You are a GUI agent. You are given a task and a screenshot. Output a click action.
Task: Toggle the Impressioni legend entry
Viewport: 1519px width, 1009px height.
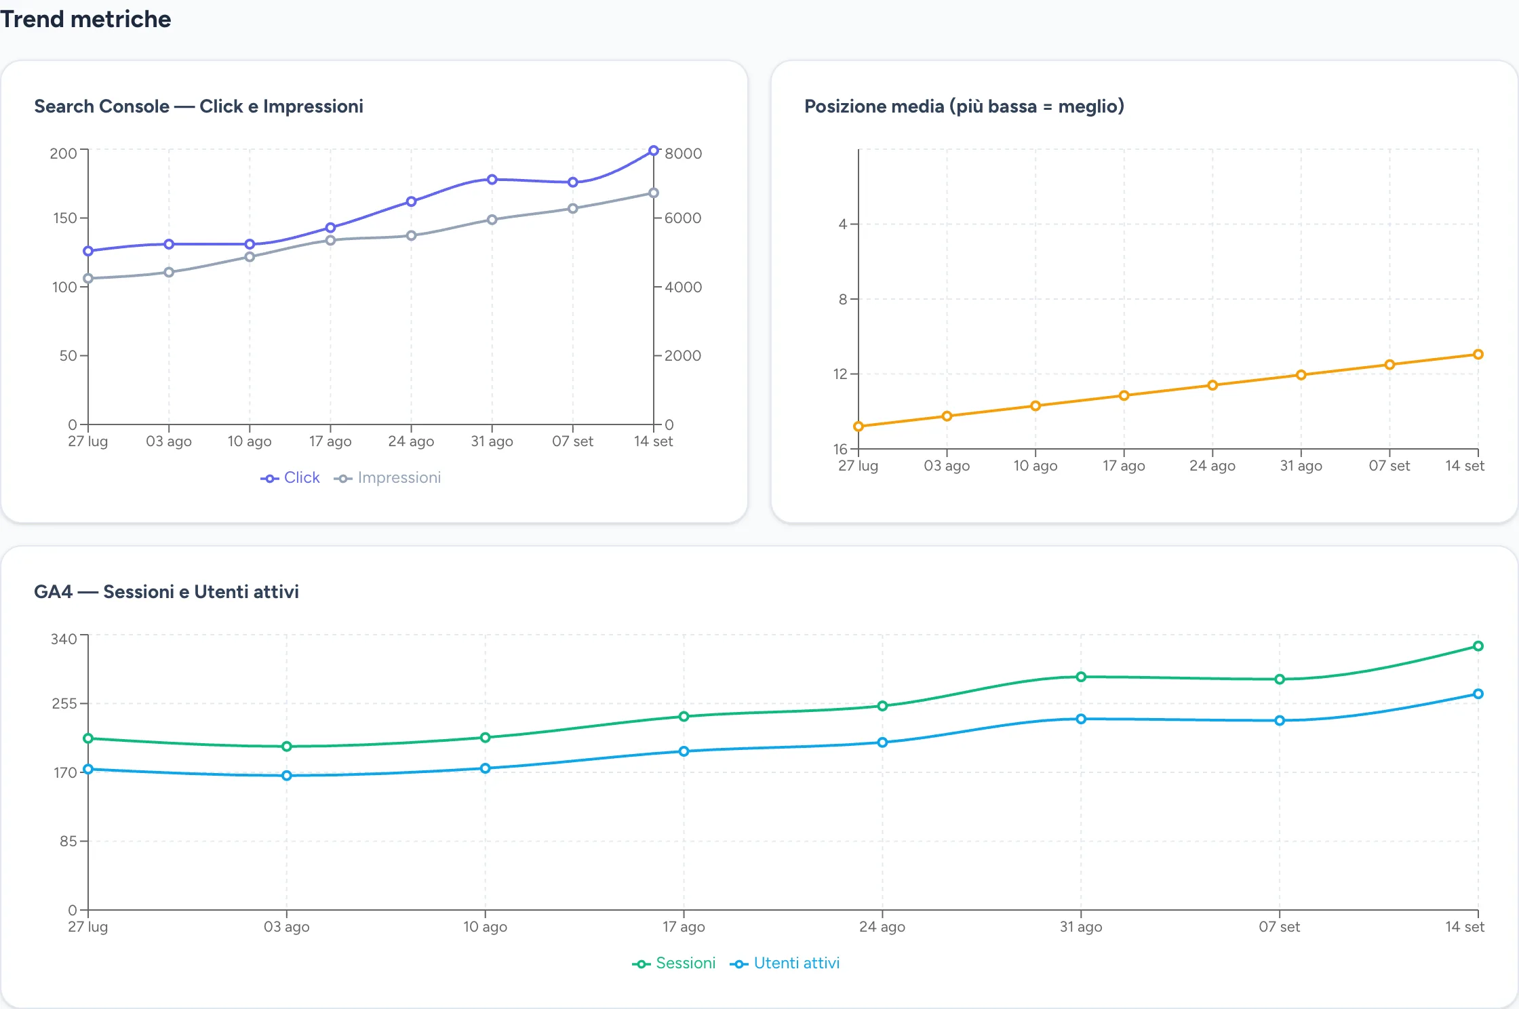[x=387, y=478]
